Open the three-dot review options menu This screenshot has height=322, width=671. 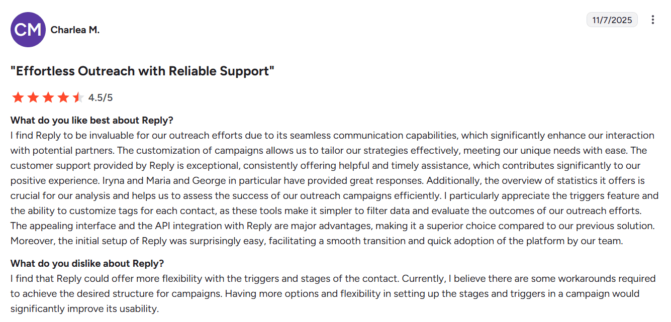(x=652, y=20)
